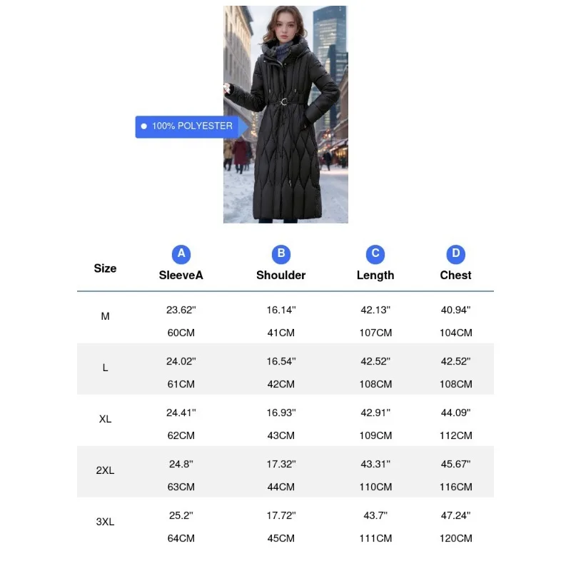Click the blue B circle icon
The height and width of the screenshot is (571, 571).
click(x=281, y=253)
